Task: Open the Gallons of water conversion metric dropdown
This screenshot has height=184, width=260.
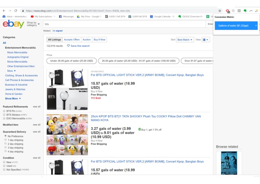Action: (x=236, y=26)
